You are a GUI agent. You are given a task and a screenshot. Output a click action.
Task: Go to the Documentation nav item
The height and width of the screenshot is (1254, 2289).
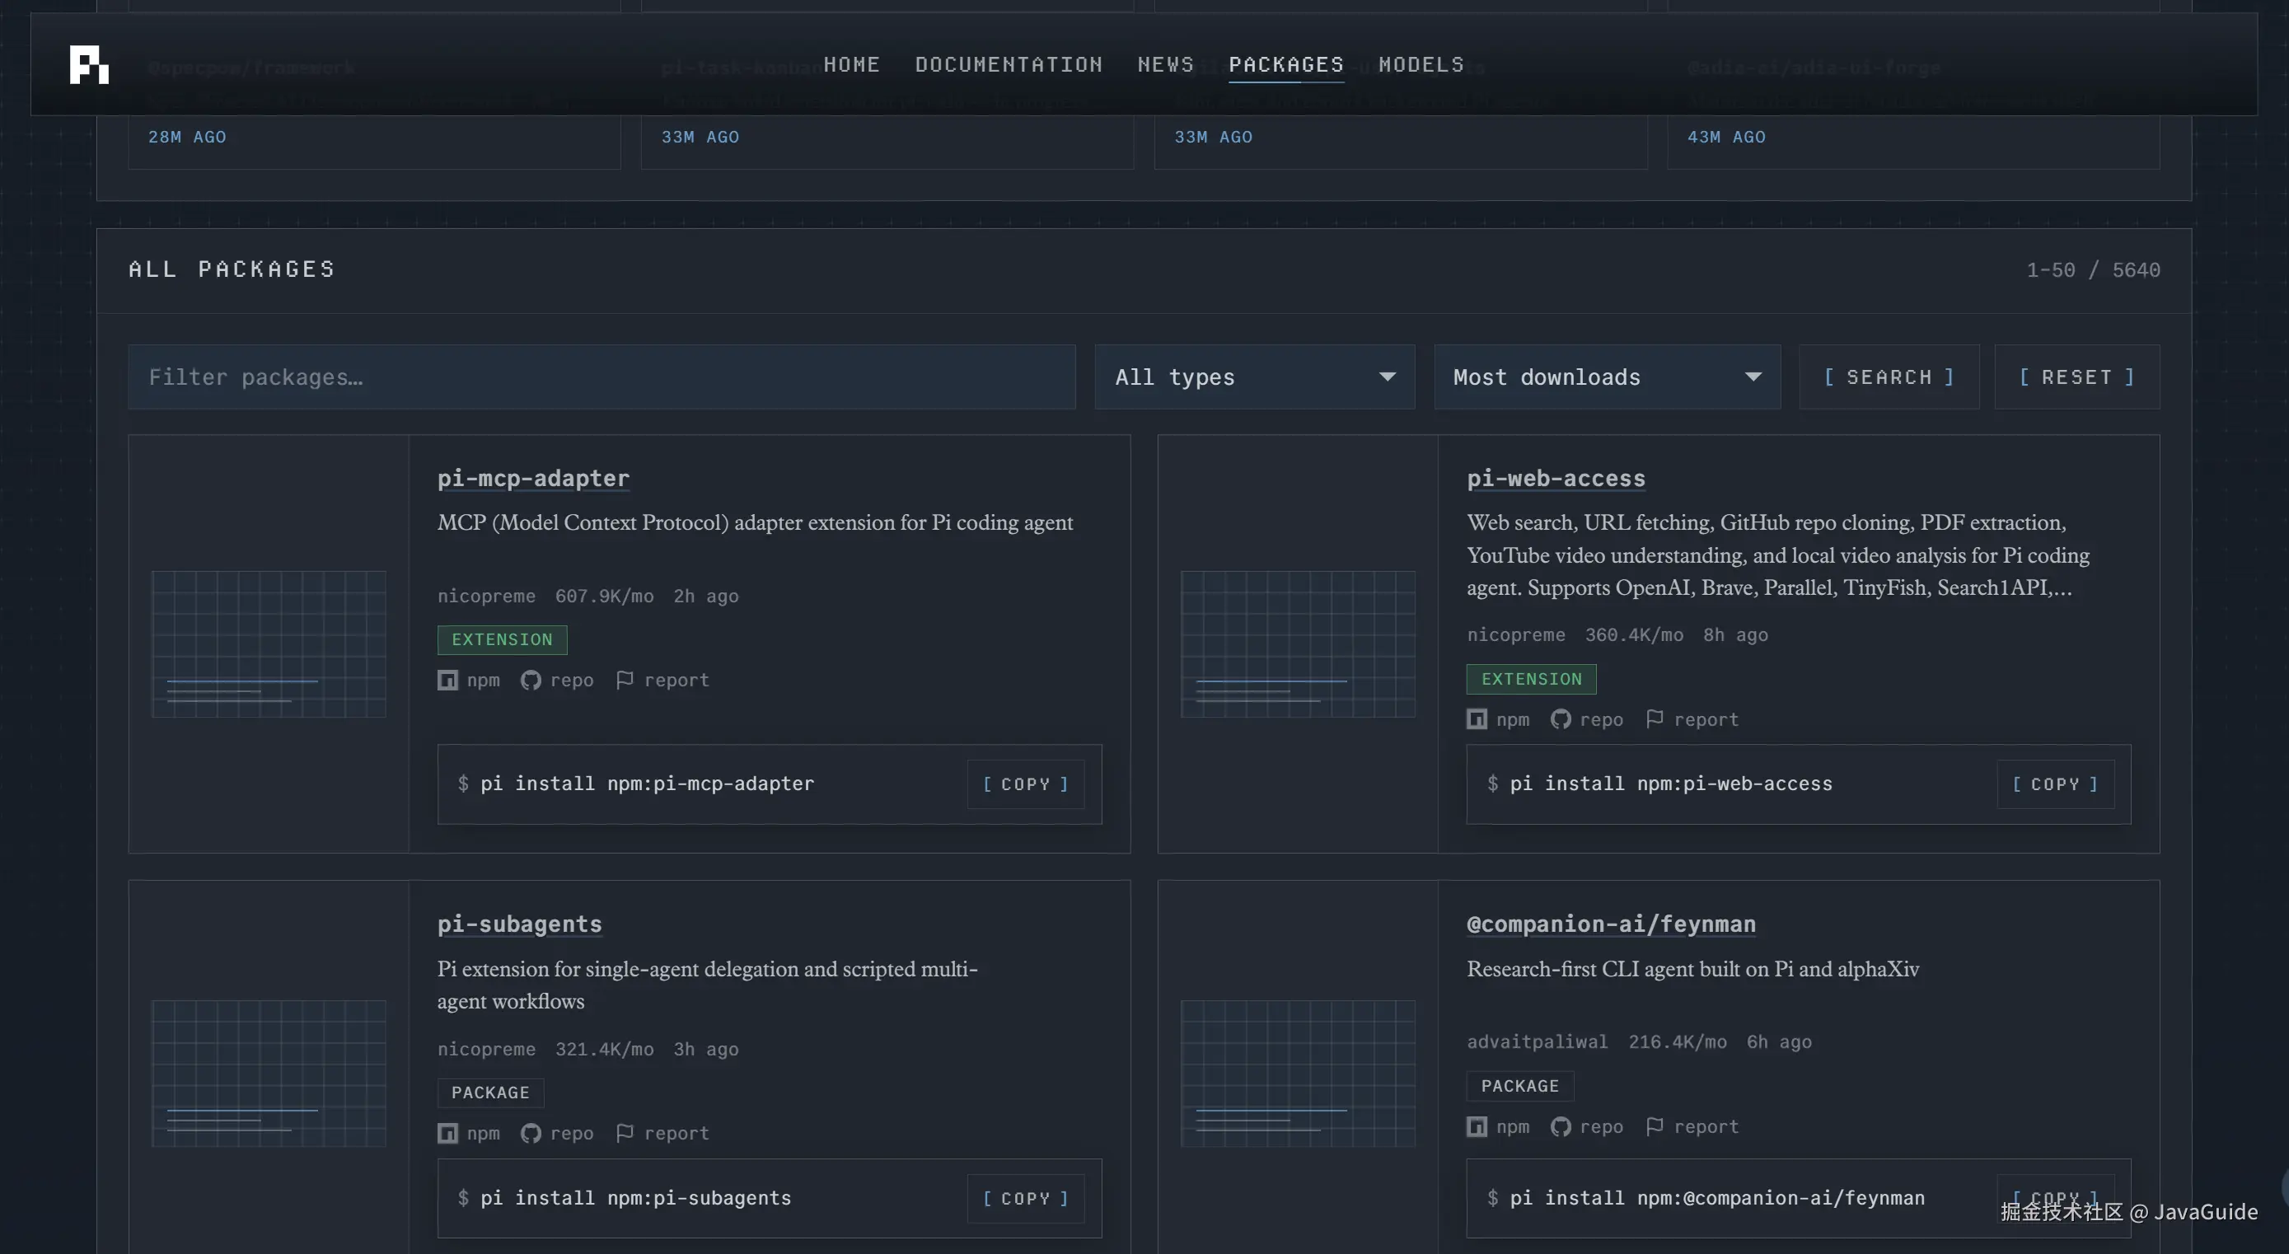tap(1009, 65)
